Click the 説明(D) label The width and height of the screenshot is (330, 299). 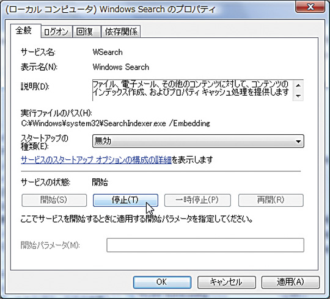click(x=35, y=87)
